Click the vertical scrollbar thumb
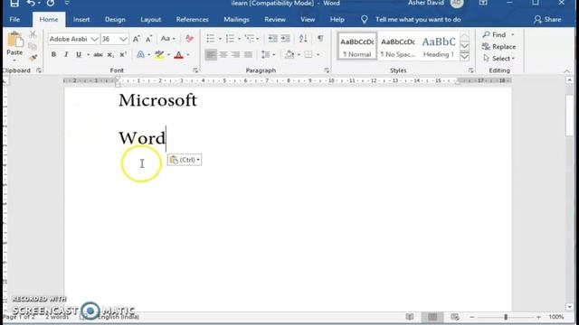 (x=569, y=116)
